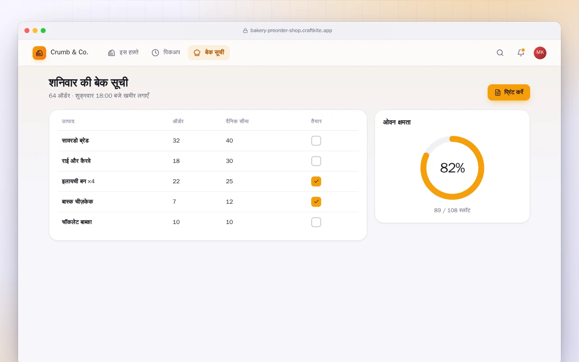This screenshot has width=579, height=362.
Task: Check तैयार box for चॉकलेट बाब्का
Action: click(316, 222)
